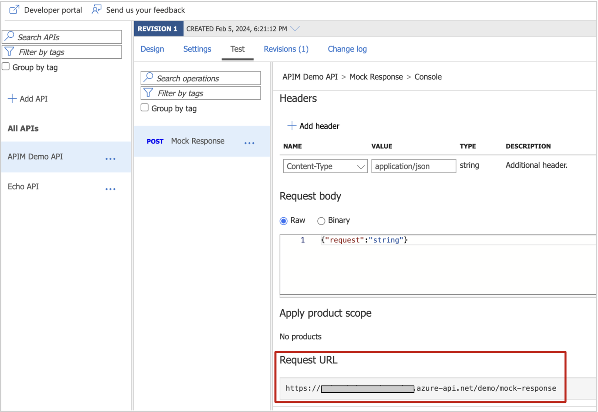Click Mock Response in the breadcrumb
The width and height of the screenshot is (598, 412).
(x=376, y=77)
